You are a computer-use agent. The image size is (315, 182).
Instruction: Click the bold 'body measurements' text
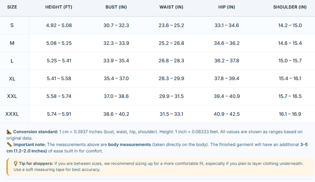click(129, 145)
